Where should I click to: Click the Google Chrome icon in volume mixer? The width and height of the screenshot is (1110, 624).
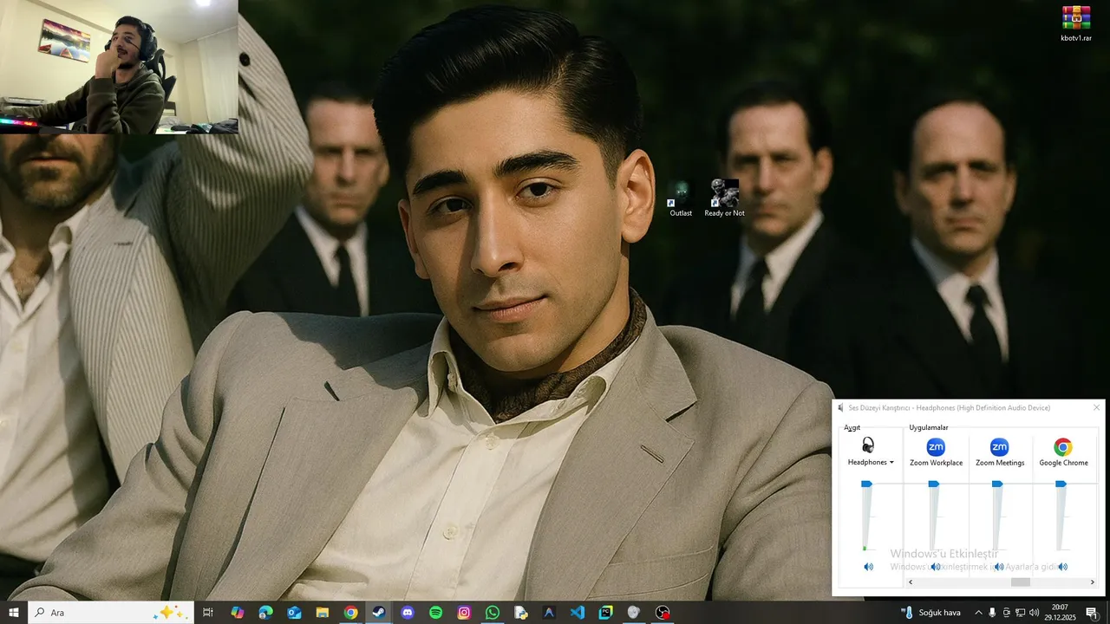point(1063,447)
